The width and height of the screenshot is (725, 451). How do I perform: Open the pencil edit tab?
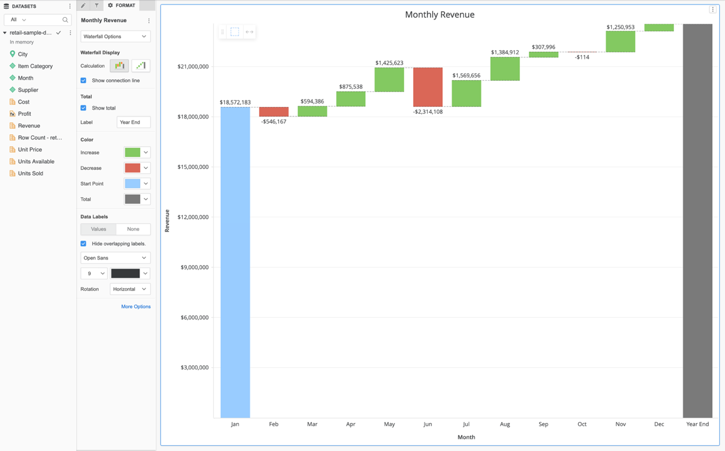click(x=83, y=6)
